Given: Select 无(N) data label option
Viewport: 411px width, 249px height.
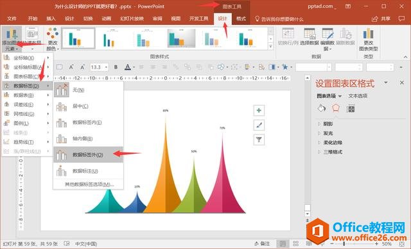Looking at the screenshot, I should coord(88,90).
